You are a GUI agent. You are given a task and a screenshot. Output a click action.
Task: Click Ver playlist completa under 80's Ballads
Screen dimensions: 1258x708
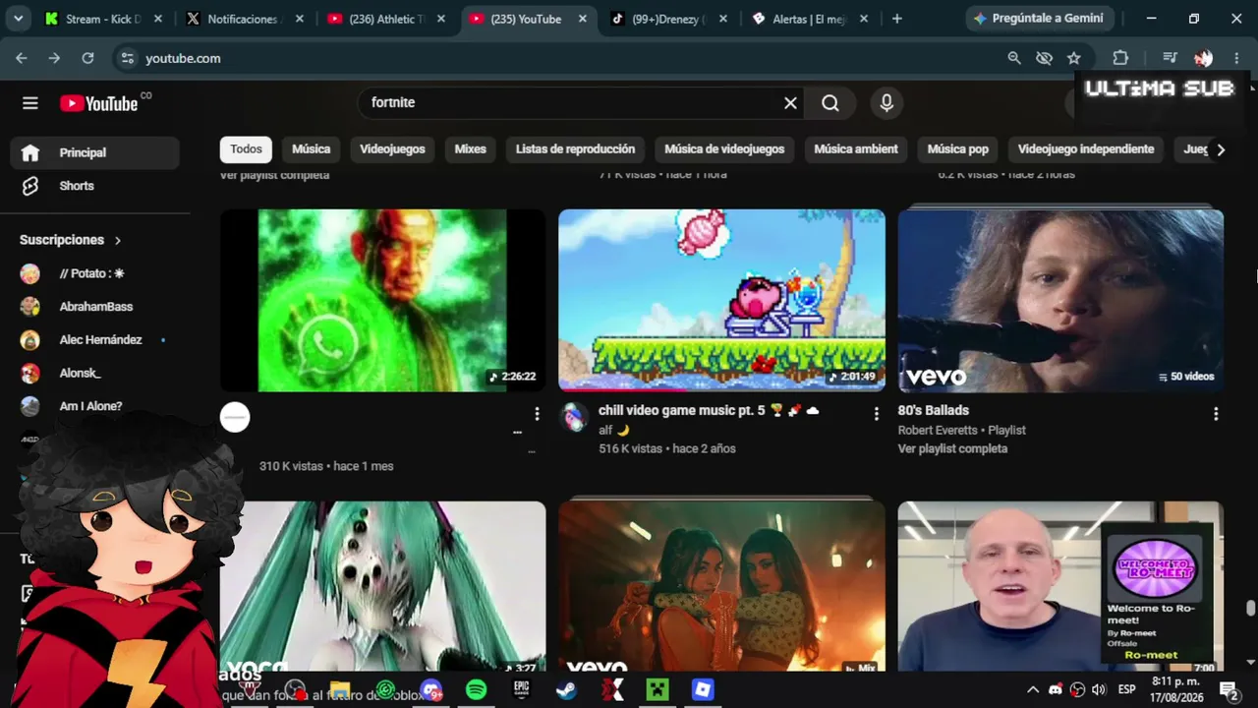point(952,448)
